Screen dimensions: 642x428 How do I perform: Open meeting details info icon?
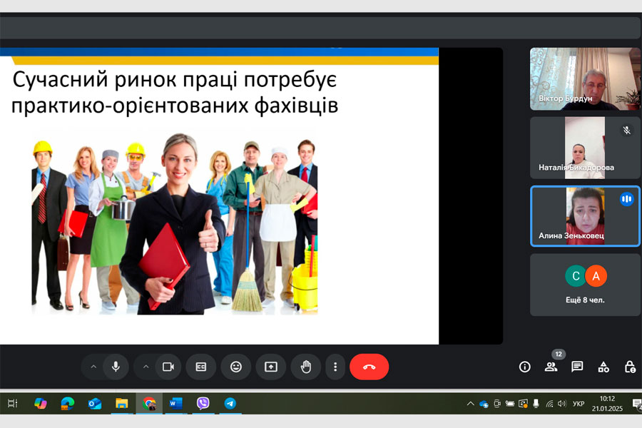pos(525,367)
